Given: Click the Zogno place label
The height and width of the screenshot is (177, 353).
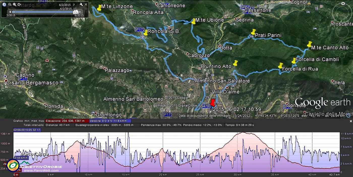Looking at the screenshot, I should (x=298, y=3).
